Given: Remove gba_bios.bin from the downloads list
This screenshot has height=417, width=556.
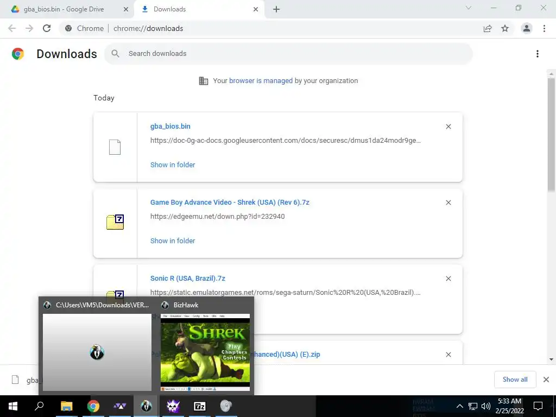Looking at the screenshot, I should pyautogui.click(x=448, y=127).
